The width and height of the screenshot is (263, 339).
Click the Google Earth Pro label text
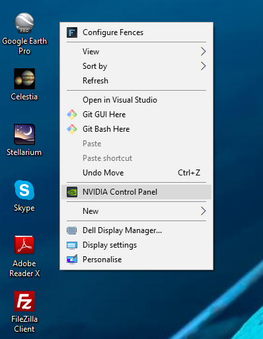tap(24, 46)
